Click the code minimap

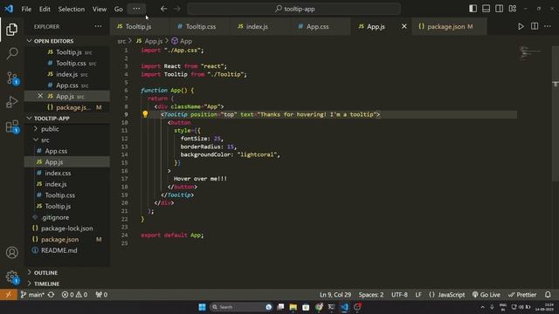click(530, 53)
